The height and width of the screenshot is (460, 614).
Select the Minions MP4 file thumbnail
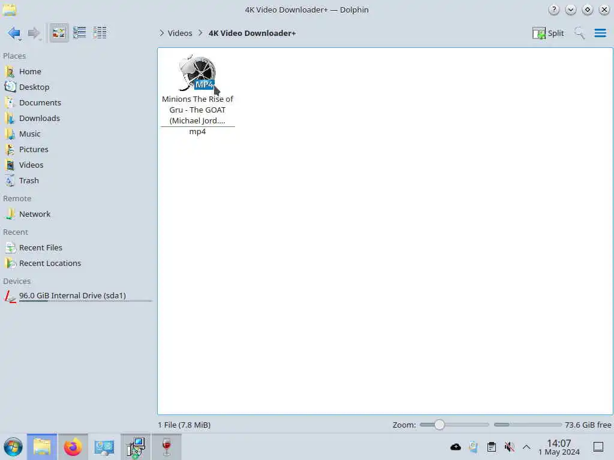pyautogui.click(x=198, y=72)
